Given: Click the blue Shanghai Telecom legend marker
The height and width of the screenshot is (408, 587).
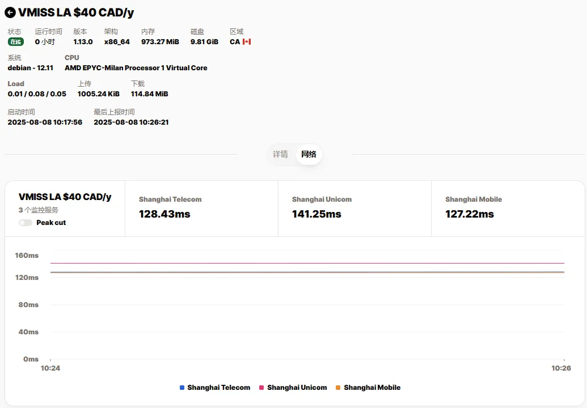Looking at the screenshot, I should click(x=182, y=388).
